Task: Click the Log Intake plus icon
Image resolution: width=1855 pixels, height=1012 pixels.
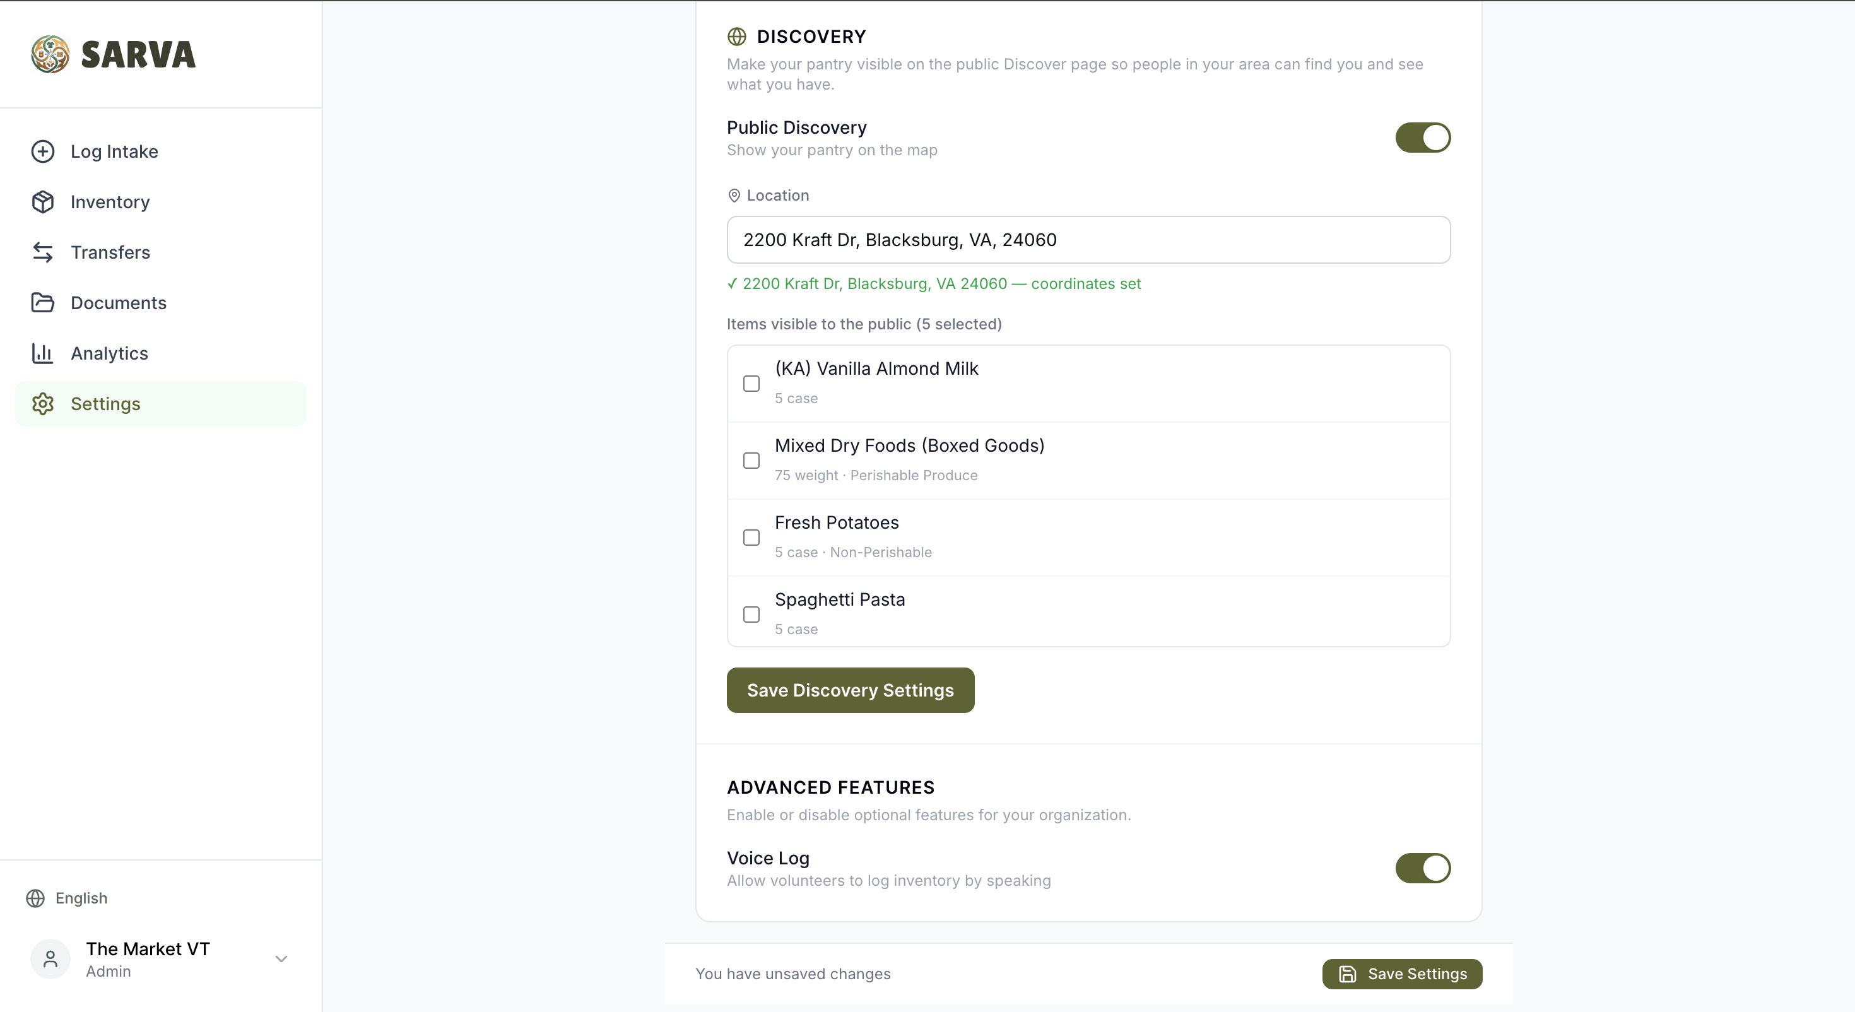Action: (x=42, y=151)
